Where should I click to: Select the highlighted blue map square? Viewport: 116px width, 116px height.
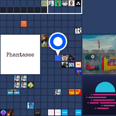pos(58,58)
